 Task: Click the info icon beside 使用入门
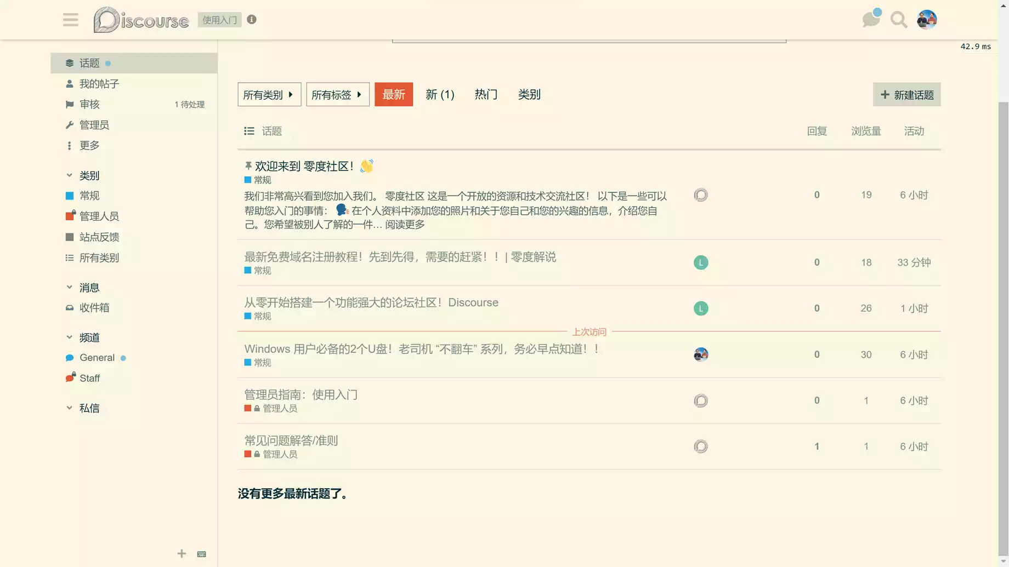(252, 20)
